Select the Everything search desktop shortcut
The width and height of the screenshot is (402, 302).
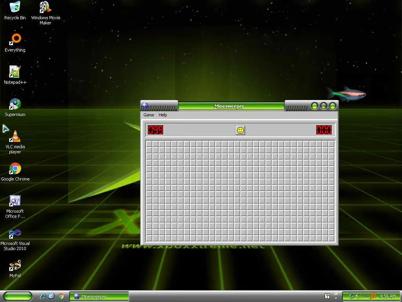[15, 42]
